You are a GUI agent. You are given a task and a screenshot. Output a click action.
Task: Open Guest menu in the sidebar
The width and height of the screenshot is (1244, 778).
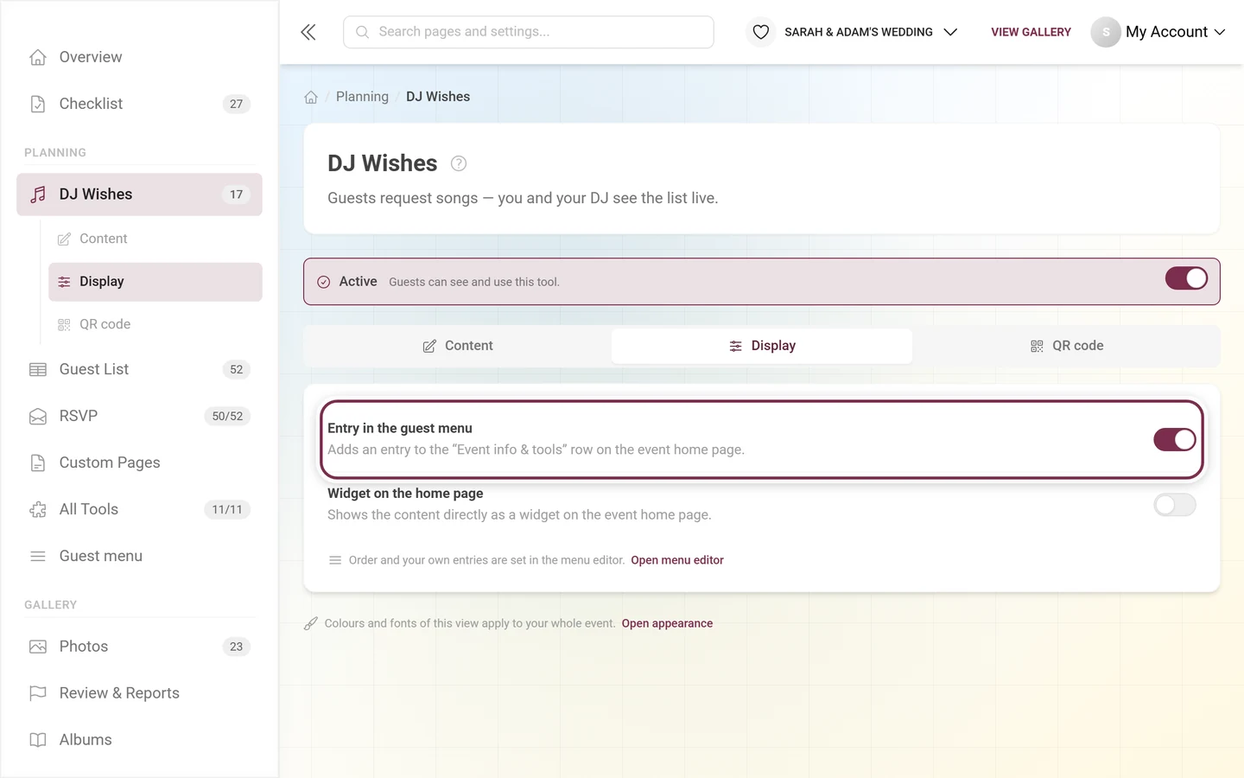click(139, 556)
